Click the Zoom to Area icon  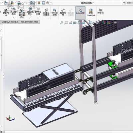[66, 23]
